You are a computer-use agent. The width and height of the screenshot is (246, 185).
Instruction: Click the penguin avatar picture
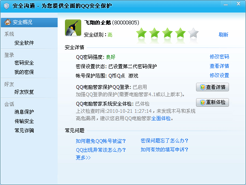point(73,28)
